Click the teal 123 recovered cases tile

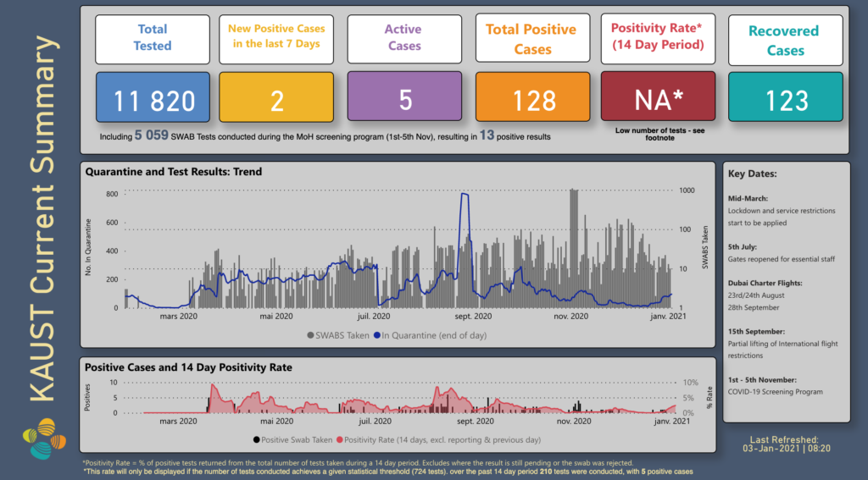(785, 100)
